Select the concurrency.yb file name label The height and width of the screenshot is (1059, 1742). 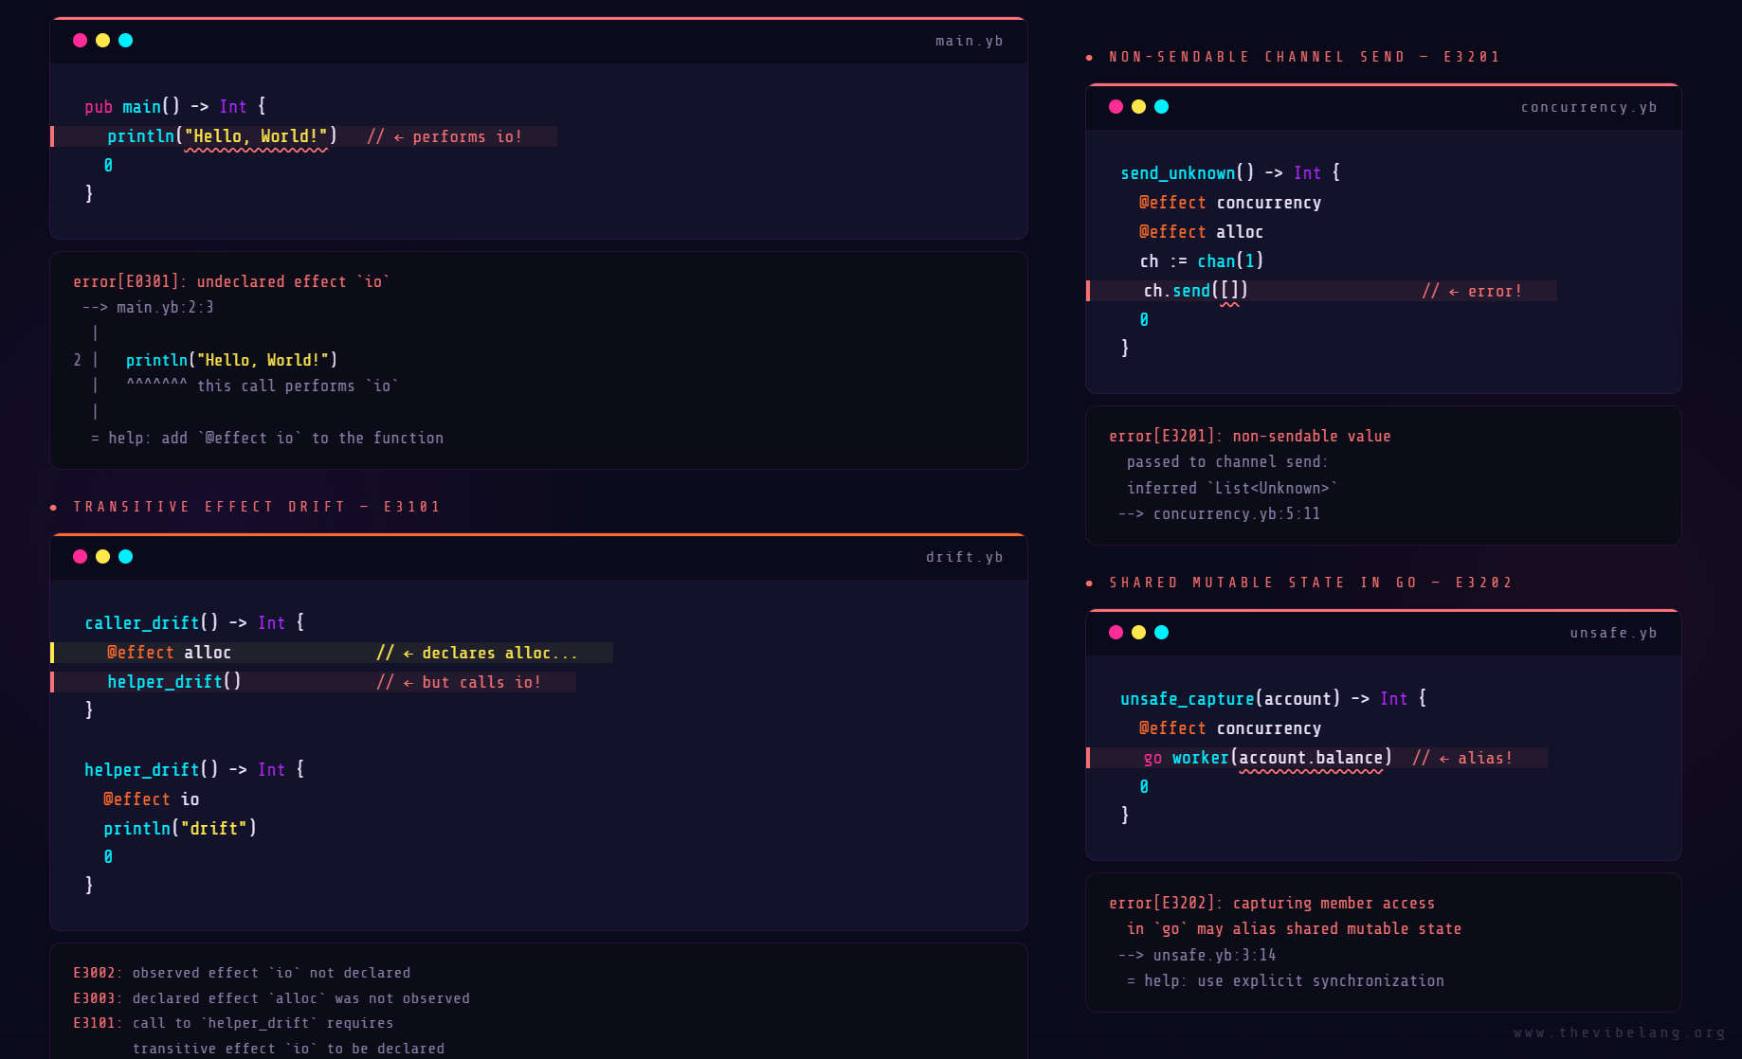coord(1588,107)
